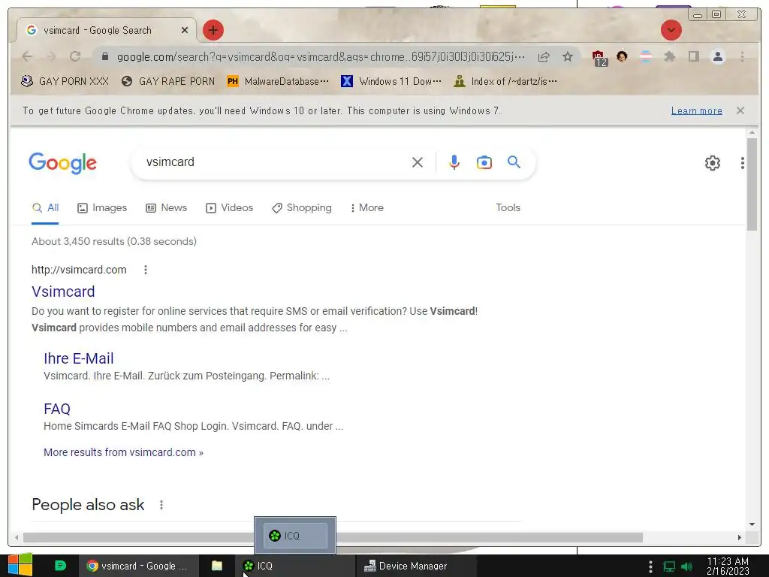The height and width of the screenshot is (577, 769).
Task: View site information via the lock icon
Action: (x=104, y=56)
